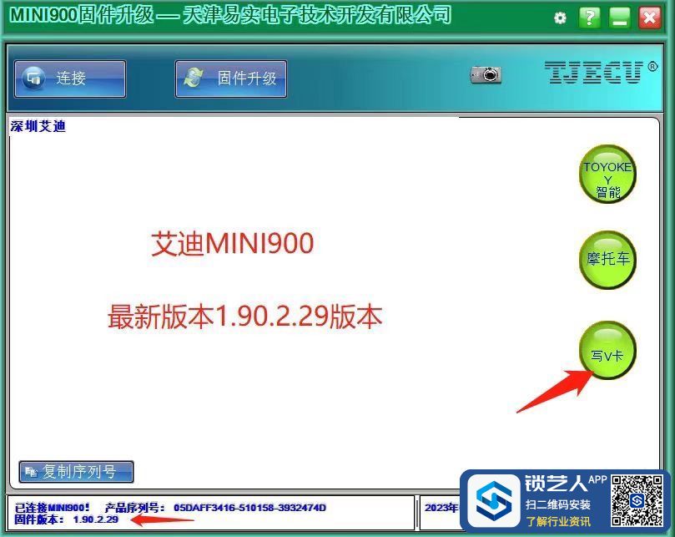Click the 深圳艾迪 text label

(x=38, y=126)
